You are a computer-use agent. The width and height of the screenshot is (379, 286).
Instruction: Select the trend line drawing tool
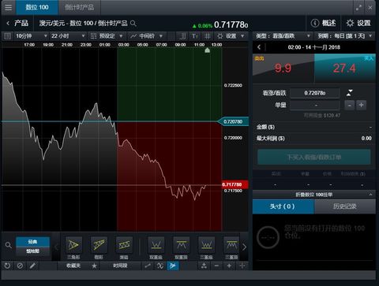148,266
